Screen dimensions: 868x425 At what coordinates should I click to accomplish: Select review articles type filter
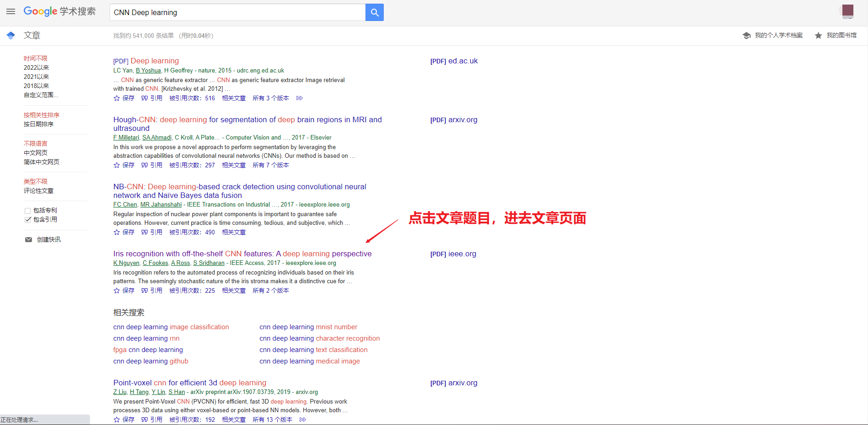point(38,191)
